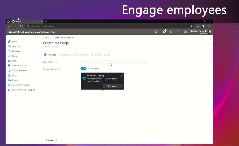This screenshot has width=239, height=146.
Task: Open browser profile picture icon
Action: (x=203, y=26)
